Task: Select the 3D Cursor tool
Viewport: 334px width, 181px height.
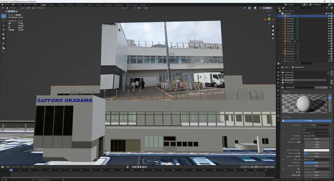Action: pos(4,20)
